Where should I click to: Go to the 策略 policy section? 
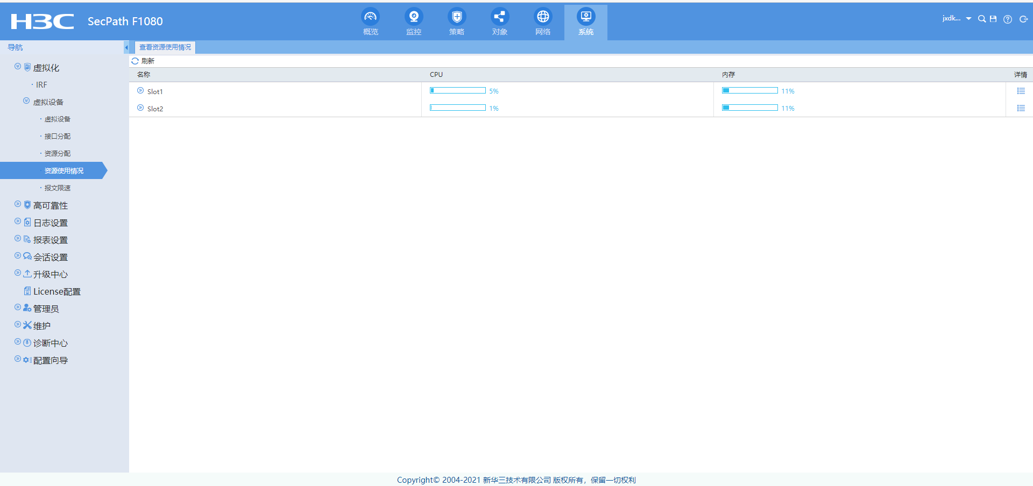point(457,22)
